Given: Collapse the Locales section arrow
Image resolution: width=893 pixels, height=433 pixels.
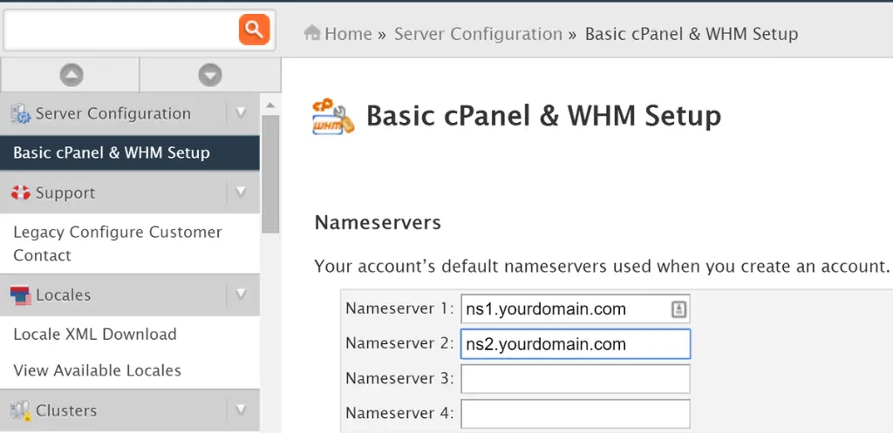Looking at the screenshot, I should 241,294.
